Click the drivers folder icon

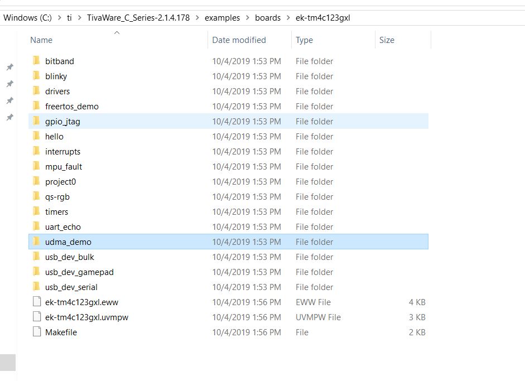point(36,91)
